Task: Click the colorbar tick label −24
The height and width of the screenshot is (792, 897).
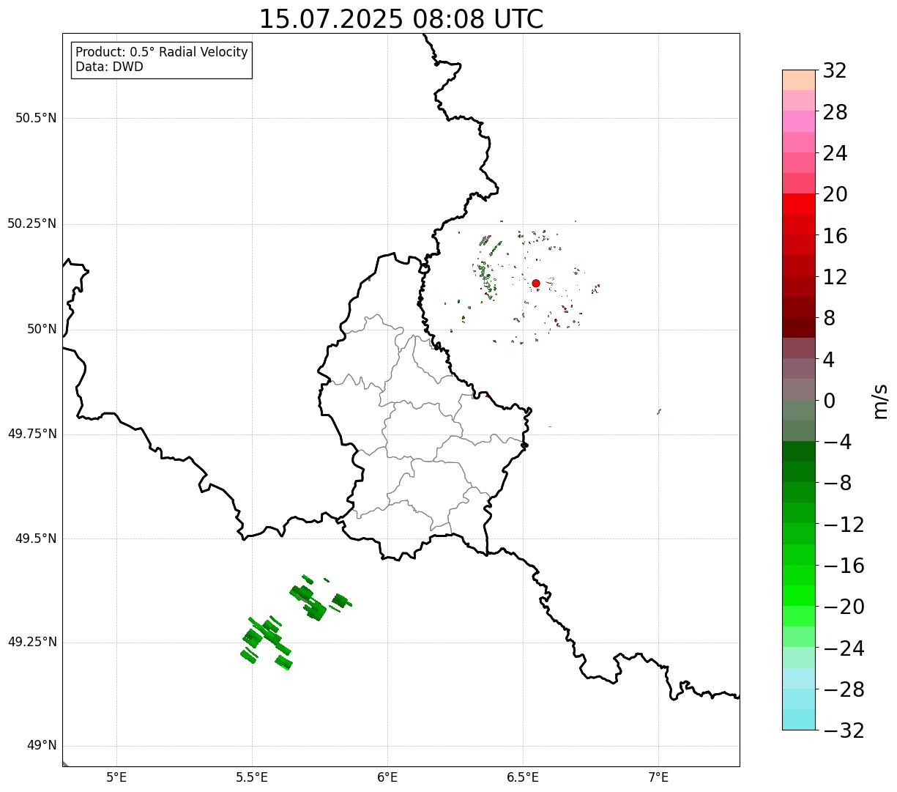Action: pos(844,649)
